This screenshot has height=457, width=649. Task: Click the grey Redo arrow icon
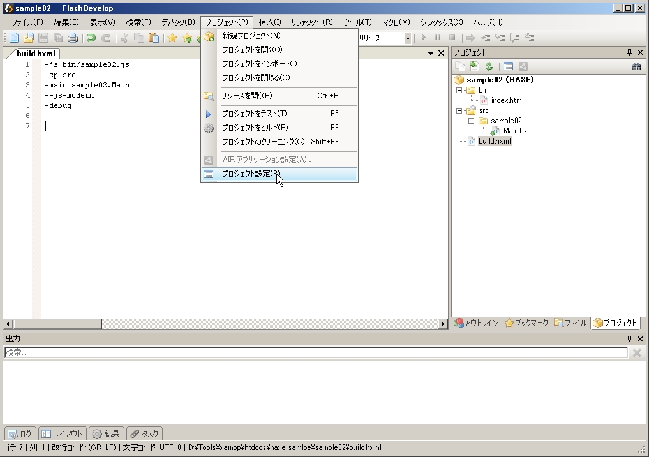coord(106,38)
